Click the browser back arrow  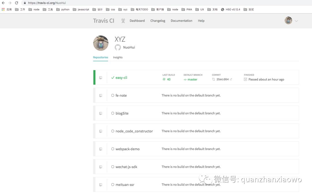pos(3,3)
